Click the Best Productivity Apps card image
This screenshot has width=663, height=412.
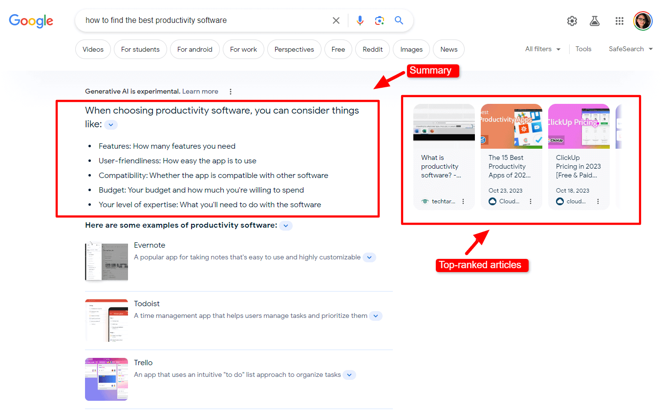(x=512, y=126)
